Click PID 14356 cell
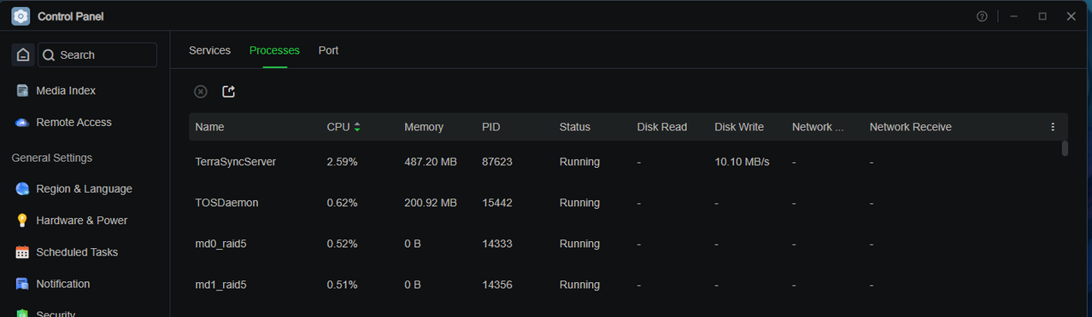The image size is (1092, 317). point(497,285)
